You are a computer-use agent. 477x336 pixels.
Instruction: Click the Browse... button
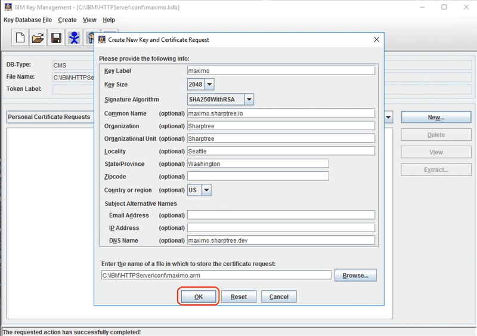[x=355, y=275]
